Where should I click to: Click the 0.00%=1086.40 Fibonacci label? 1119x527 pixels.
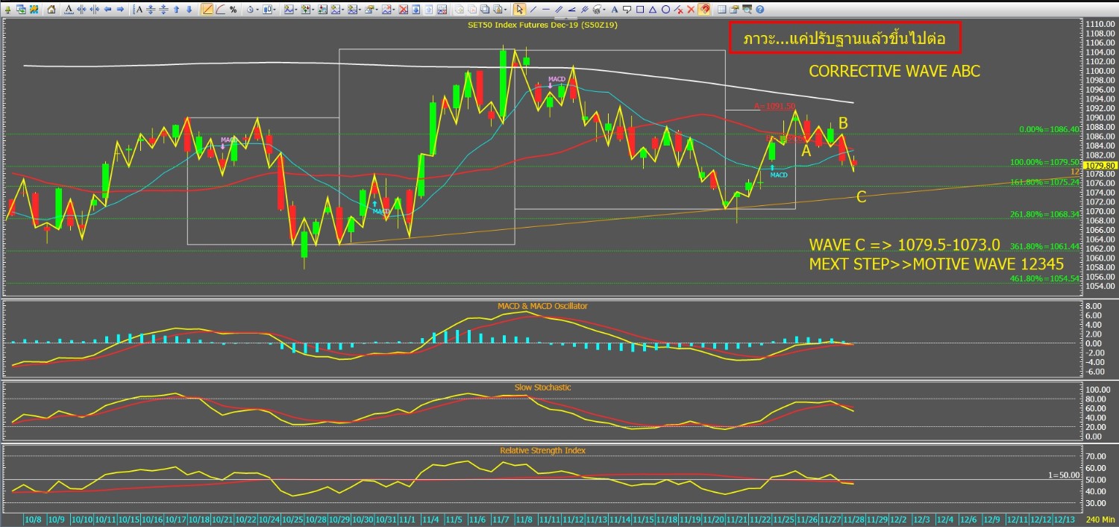(1050, 129)
